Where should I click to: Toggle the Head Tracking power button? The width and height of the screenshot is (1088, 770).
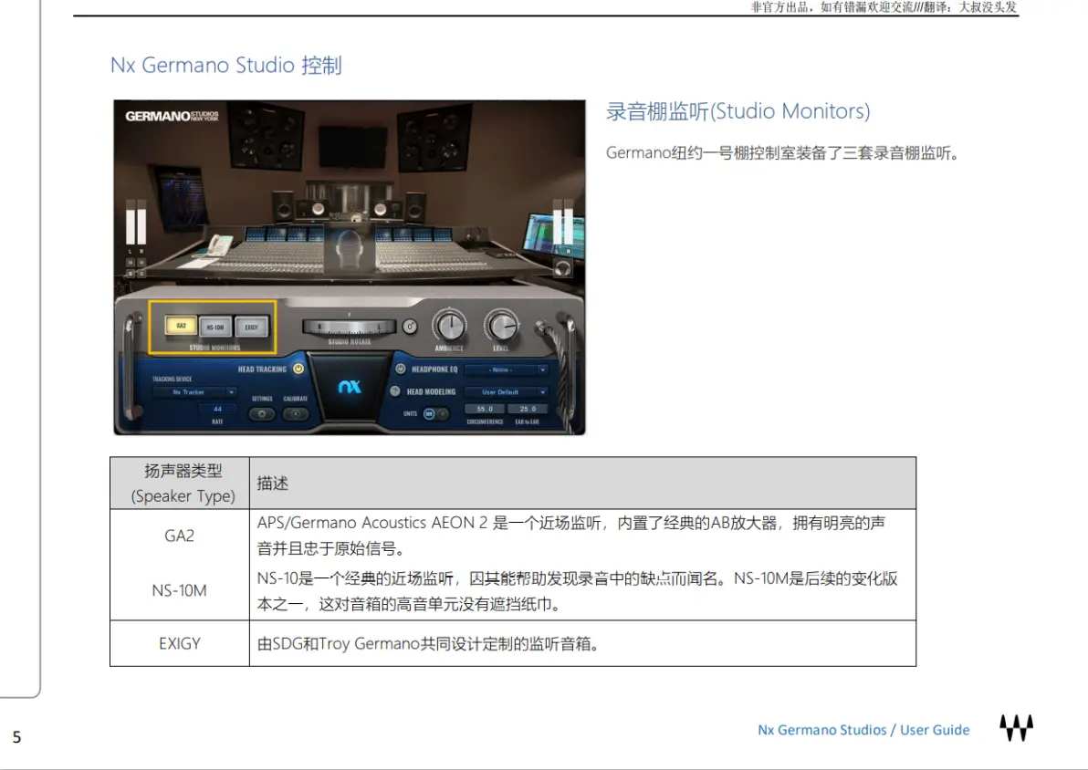point(298,369)
